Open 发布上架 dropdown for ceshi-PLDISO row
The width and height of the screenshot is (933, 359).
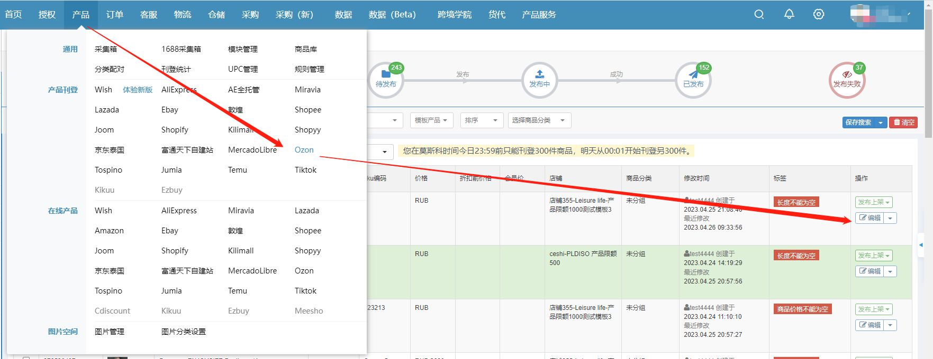(x=874, y=256)
